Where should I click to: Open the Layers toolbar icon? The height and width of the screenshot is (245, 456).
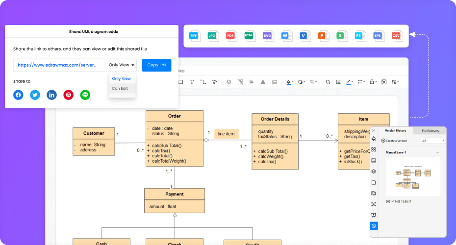pyautogui.click(x=229, y=82)
